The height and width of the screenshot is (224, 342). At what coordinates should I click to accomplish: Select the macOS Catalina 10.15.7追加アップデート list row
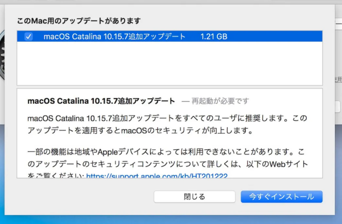170,36
